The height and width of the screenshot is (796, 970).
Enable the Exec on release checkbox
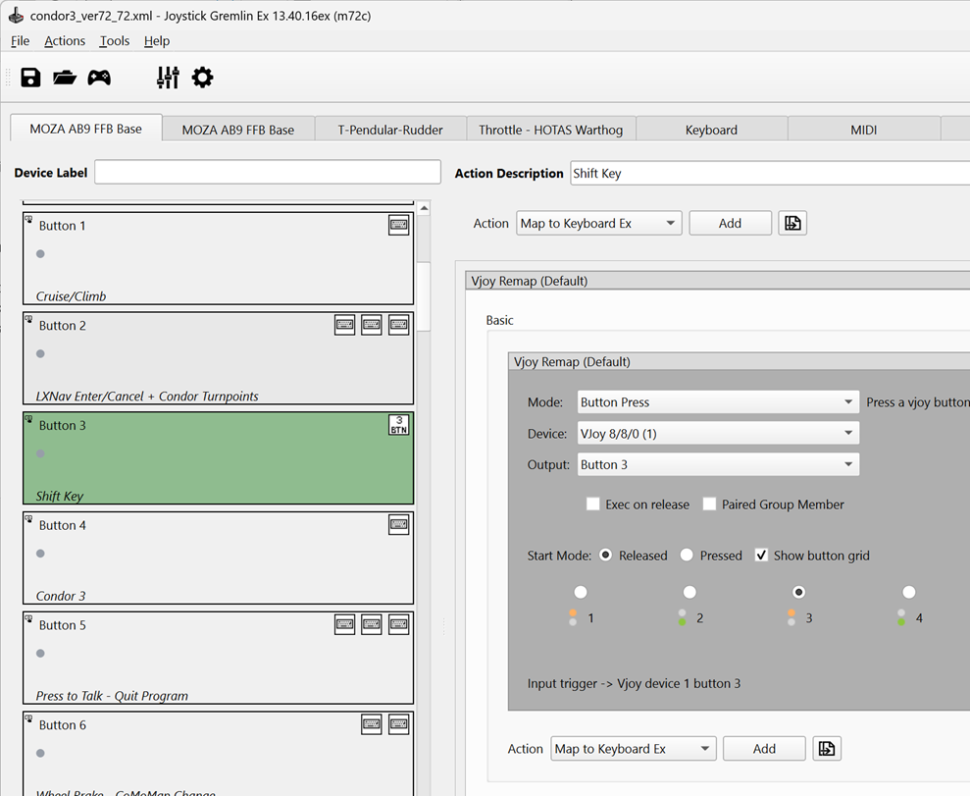593,504
